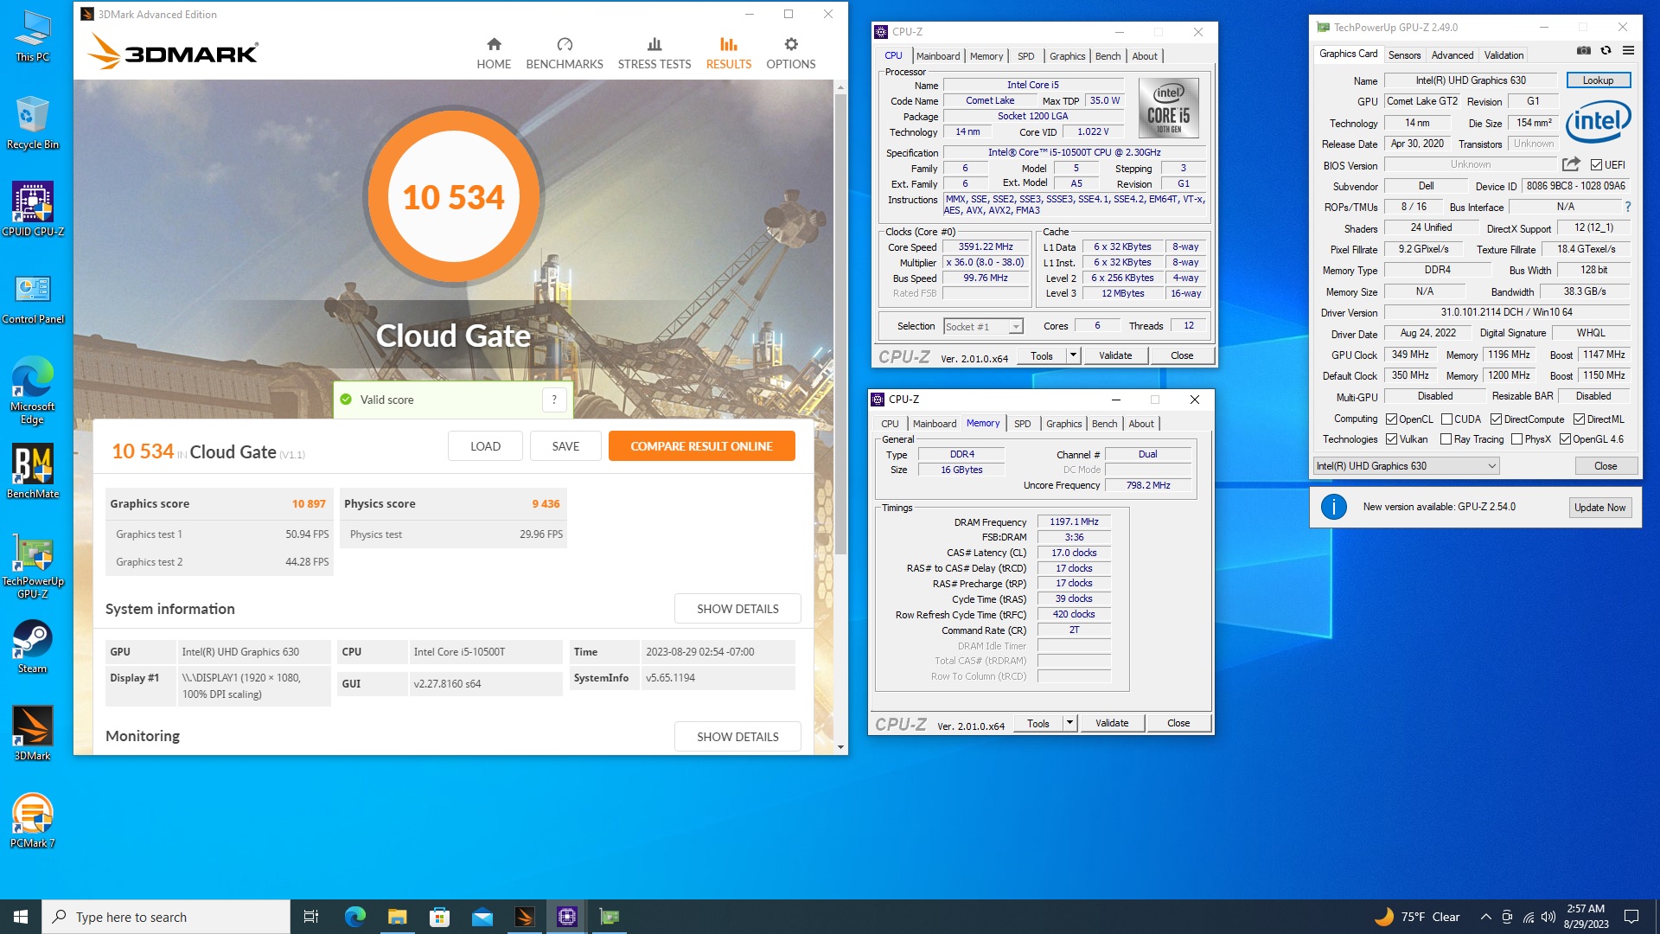Click scroll down arrow in 3DMark window
Screen dimensions: 1660x934
[x=840, y=746]
